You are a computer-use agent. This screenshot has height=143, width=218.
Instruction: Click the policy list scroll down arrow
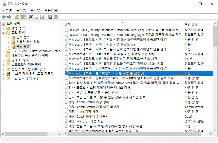tap(215, 130)
